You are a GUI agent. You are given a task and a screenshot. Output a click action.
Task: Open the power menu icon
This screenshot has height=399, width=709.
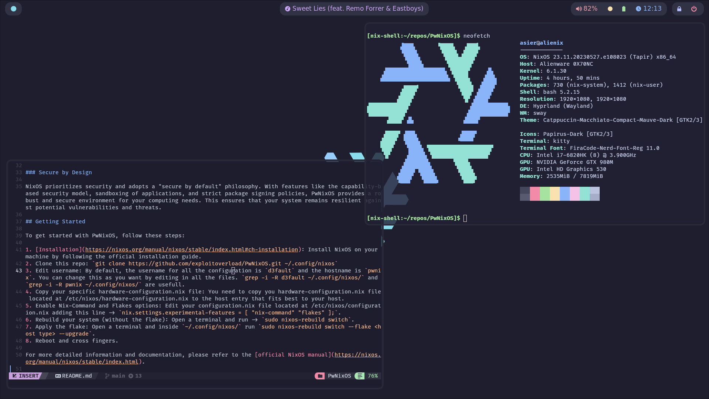(x=694, y=9)
